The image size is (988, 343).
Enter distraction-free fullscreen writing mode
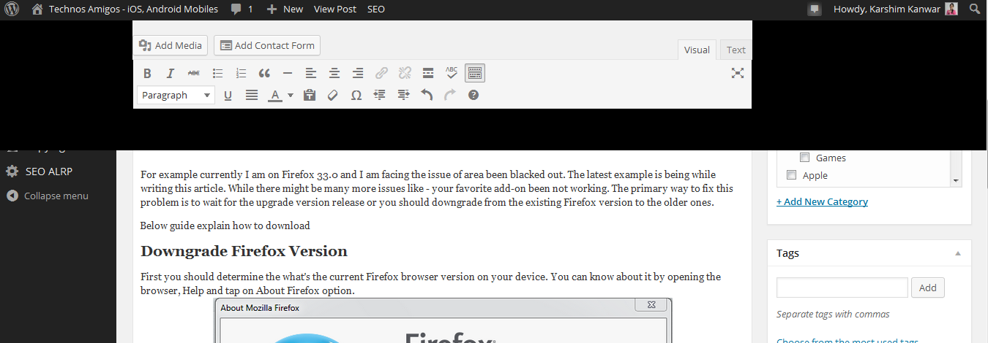(738, 73)
